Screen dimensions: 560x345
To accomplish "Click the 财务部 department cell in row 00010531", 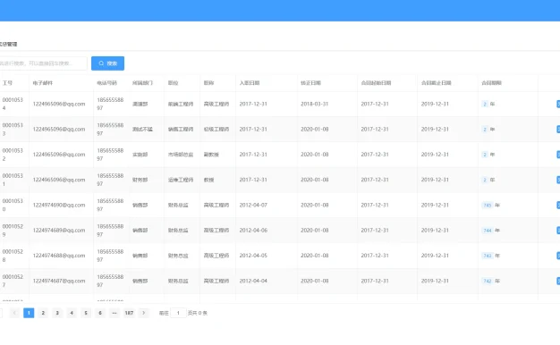I will (x=140, y=180).
